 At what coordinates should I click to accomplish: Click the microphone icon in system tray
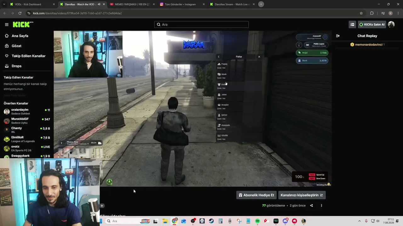(x=366, y=221)
